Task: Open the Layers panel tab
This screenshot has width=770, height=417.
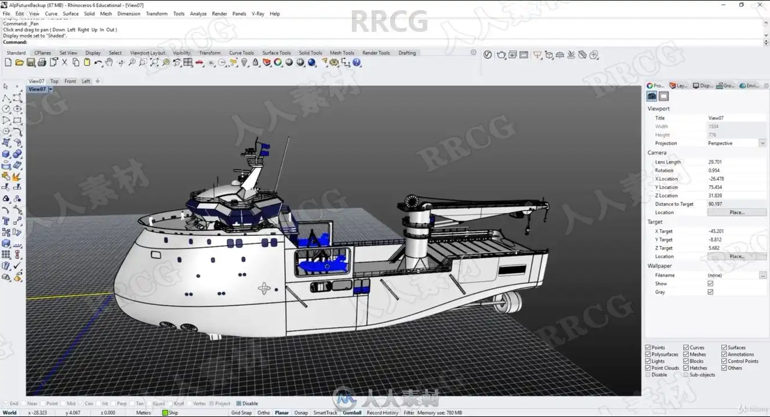Action: 679,86
